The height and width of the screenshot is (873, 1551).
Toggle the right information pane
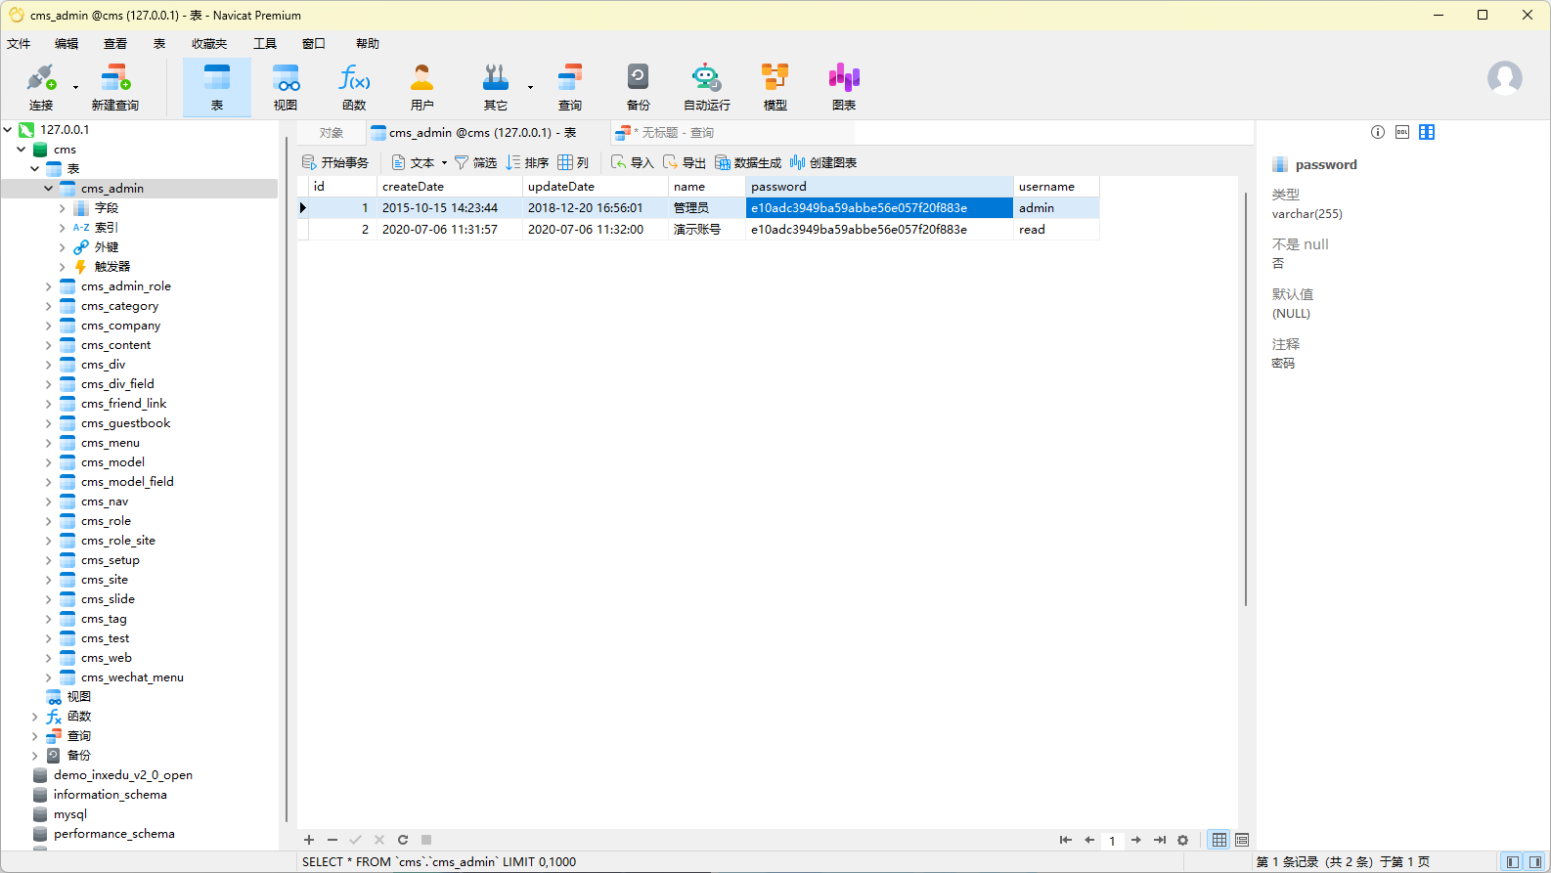tap(1535, 861)
